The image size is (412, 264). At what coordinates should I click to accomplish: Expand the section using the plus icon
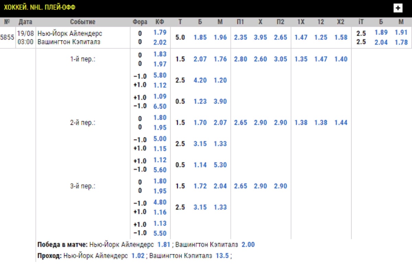pos(398,8)
